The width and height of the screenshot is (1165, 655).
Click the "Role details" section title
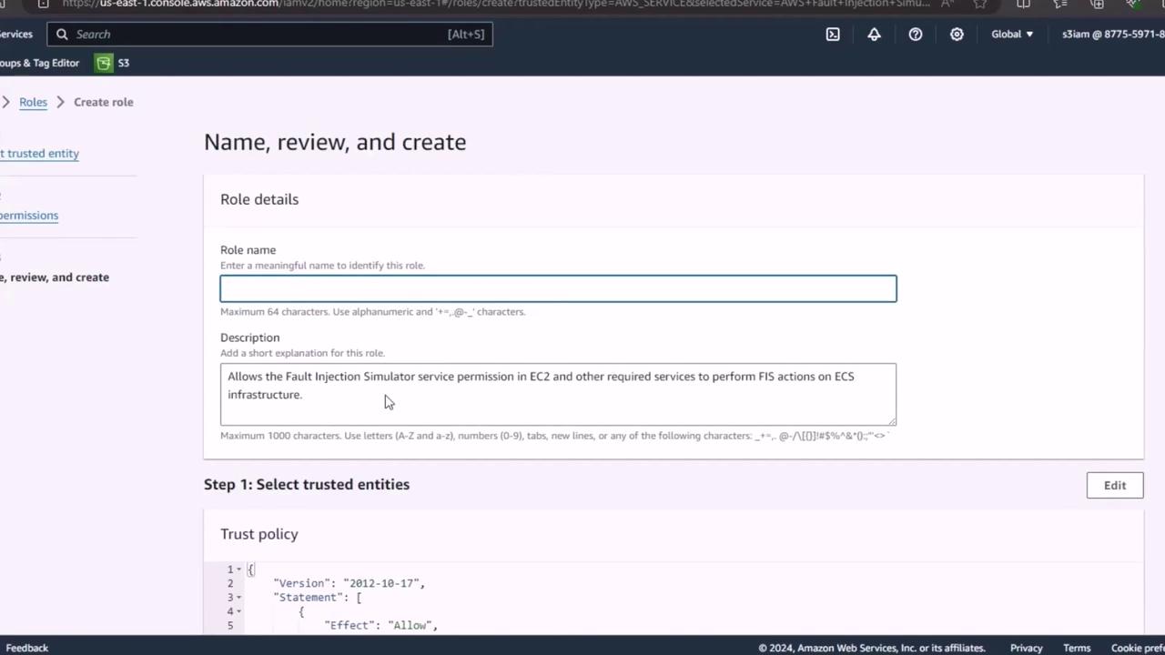pyautogui.click(x=259, y=199)
